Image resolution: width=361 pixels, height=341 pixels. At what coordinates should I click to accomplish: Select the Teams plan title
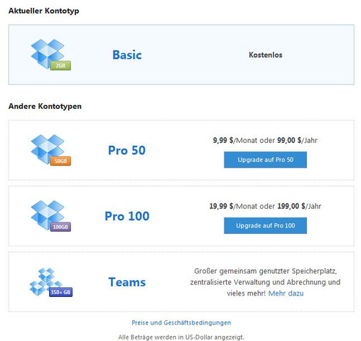[127, 282]
